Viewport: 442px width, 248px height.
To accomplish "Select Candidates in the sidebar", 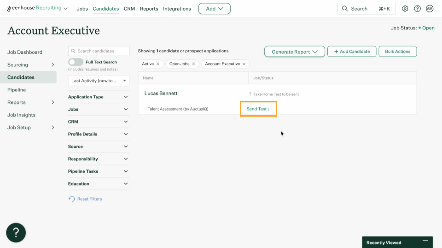I will coord(28,77).
